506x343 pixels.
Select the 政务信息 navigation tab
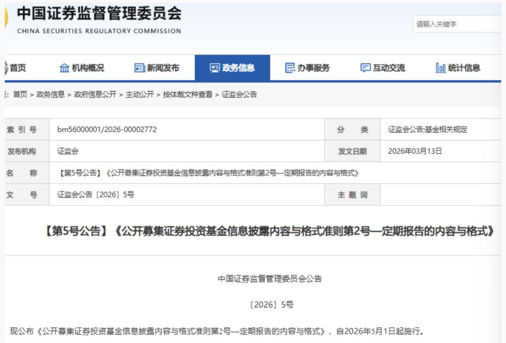tap(232, 68)
